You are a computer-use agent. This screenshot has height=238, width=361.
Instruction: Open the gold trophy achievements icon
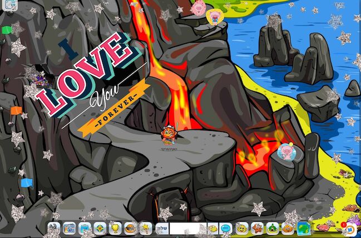pos(115,229)
